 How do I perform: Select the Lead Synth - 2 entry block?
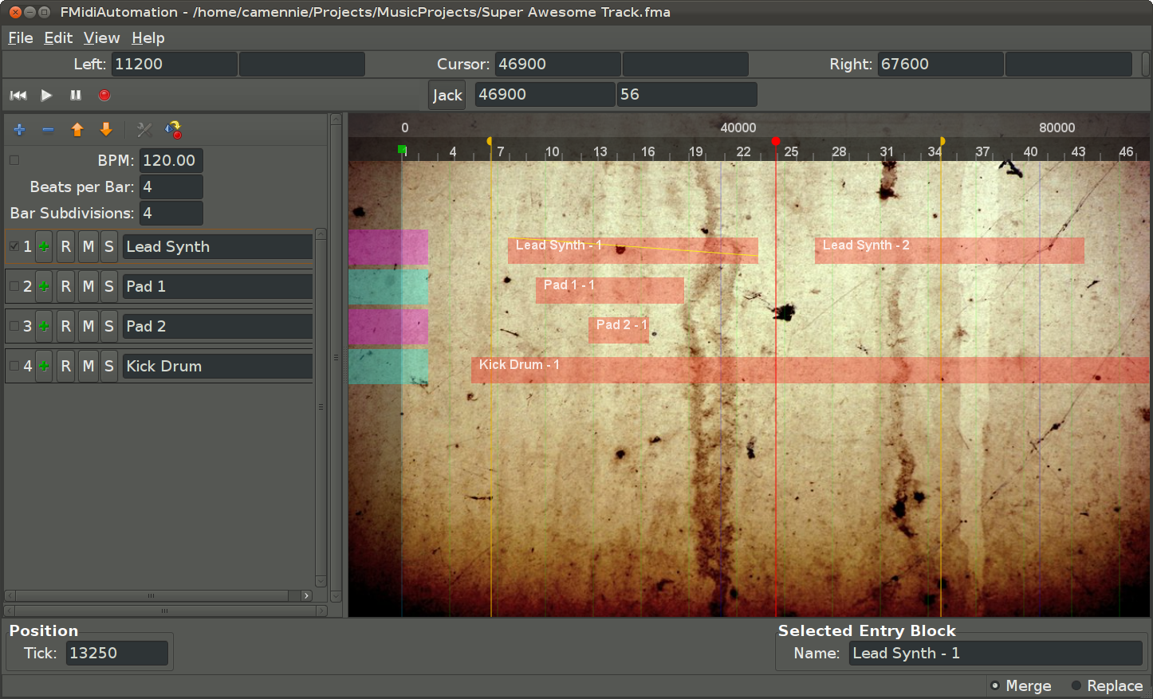[950, 250]
